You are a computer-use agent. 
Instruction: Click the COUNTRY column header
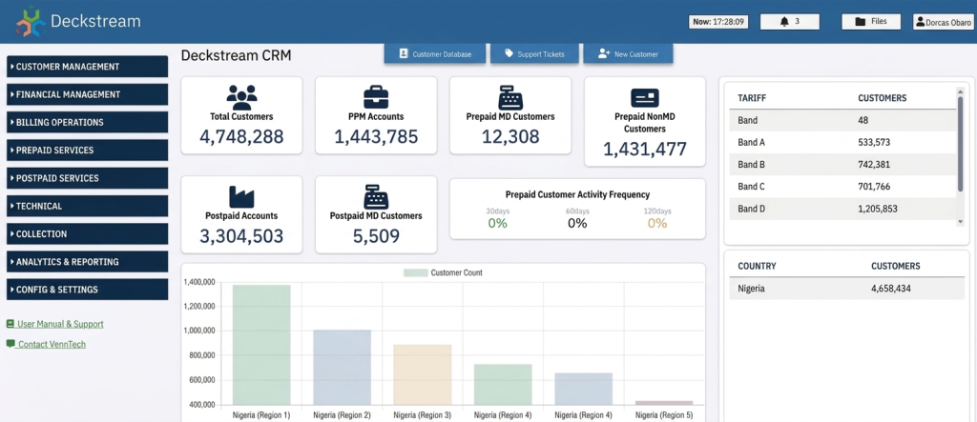point(757,266)
